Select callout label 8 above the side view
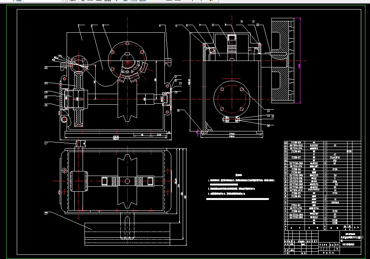 [x=213, y=25]
